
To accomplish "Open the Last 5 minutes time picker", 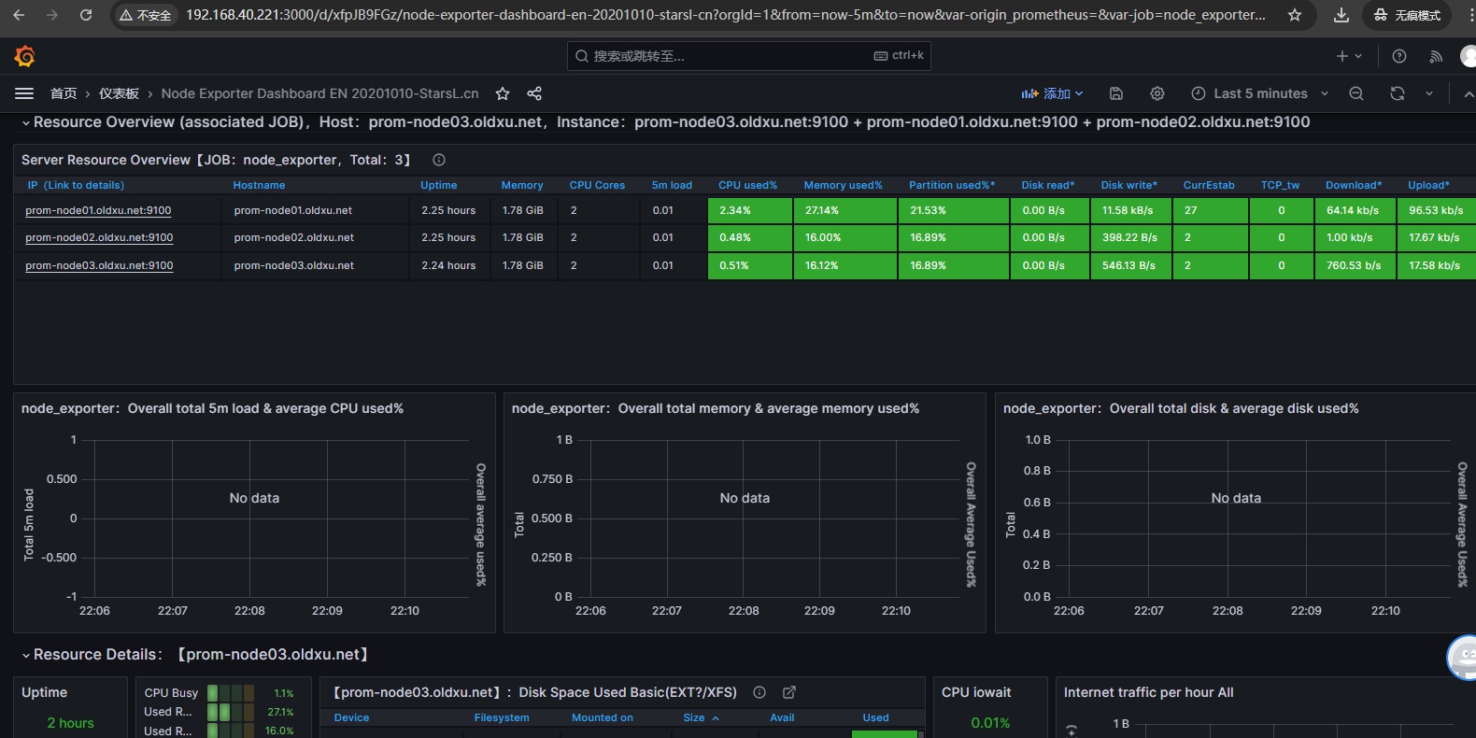I will [1259, 93].
